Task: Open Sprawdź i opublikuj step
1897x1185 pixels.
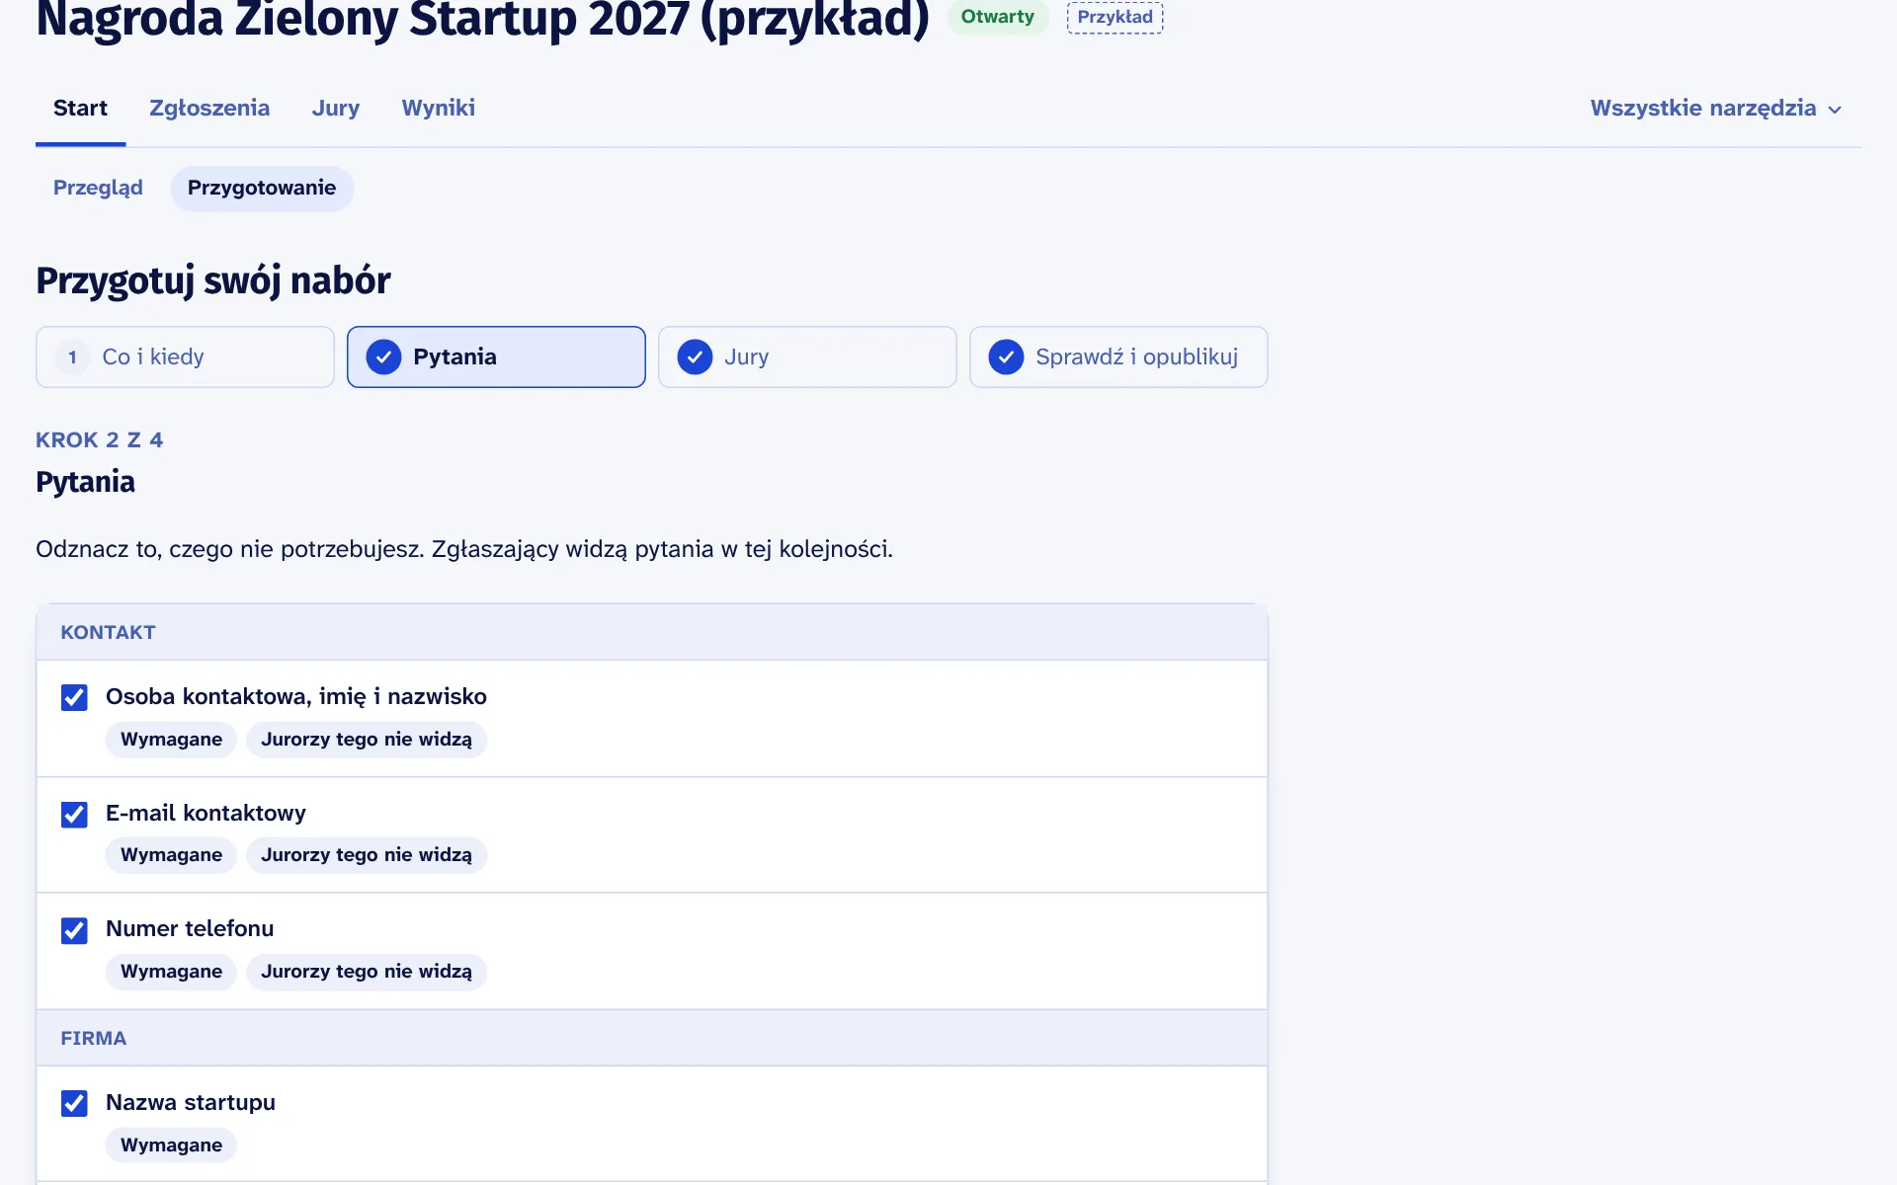Action: [1118, 356]
